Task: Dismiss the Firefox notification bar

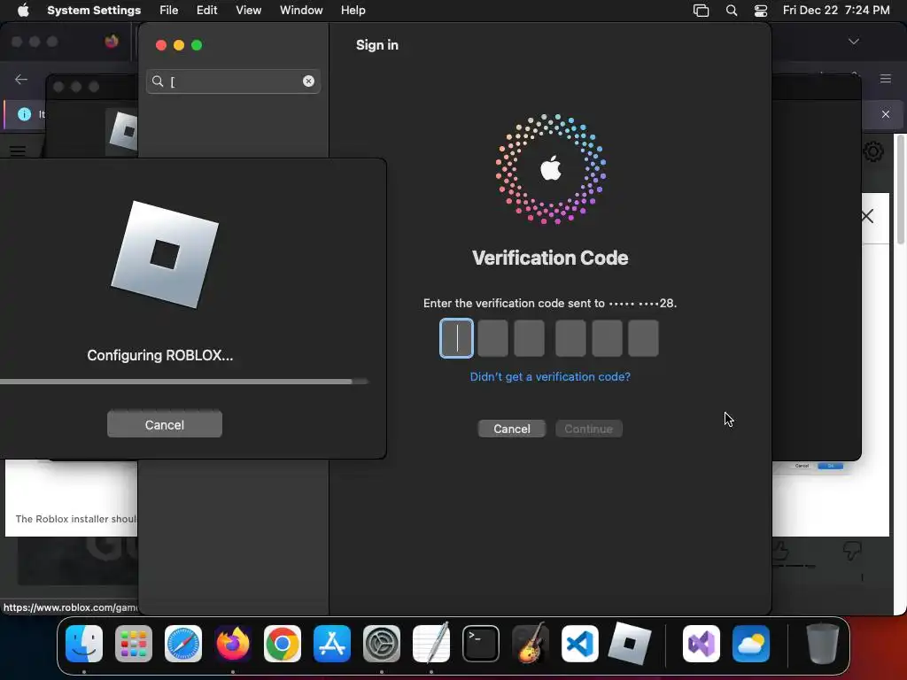Action: click(x=886, y=114)
